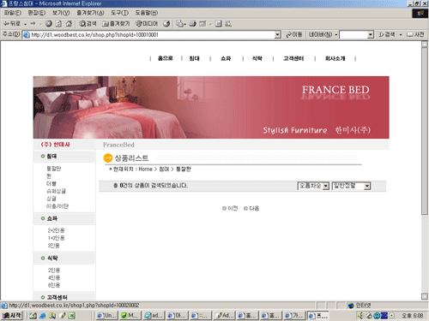Click the Stop loading toolbar icon
This screenshot has width=429, height=321.
(49, 24)
